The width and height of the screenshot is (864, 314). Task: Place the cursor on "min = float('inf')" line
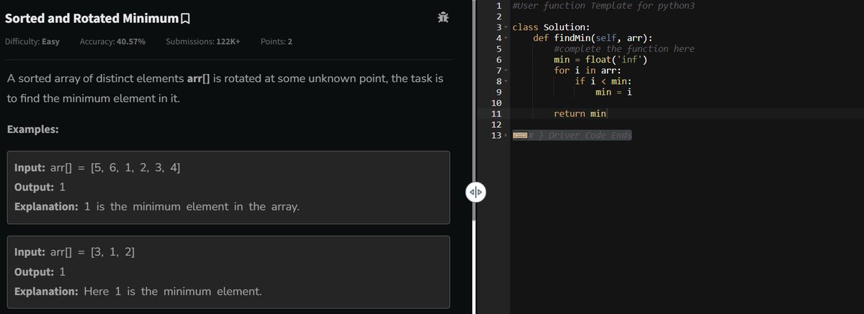tap(600, 60)
